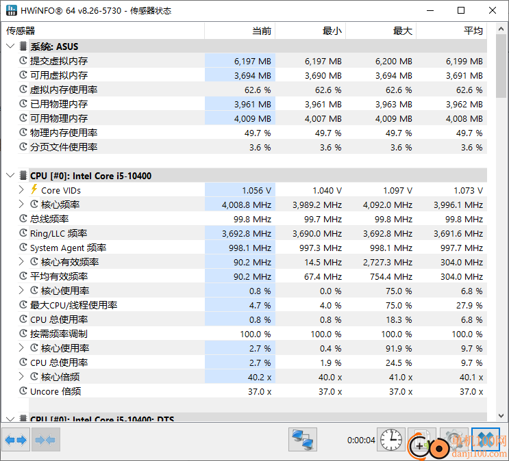Click the 3,962 MB average used physical memory
Screen dimensions: 509x461
tap(464, 105)
